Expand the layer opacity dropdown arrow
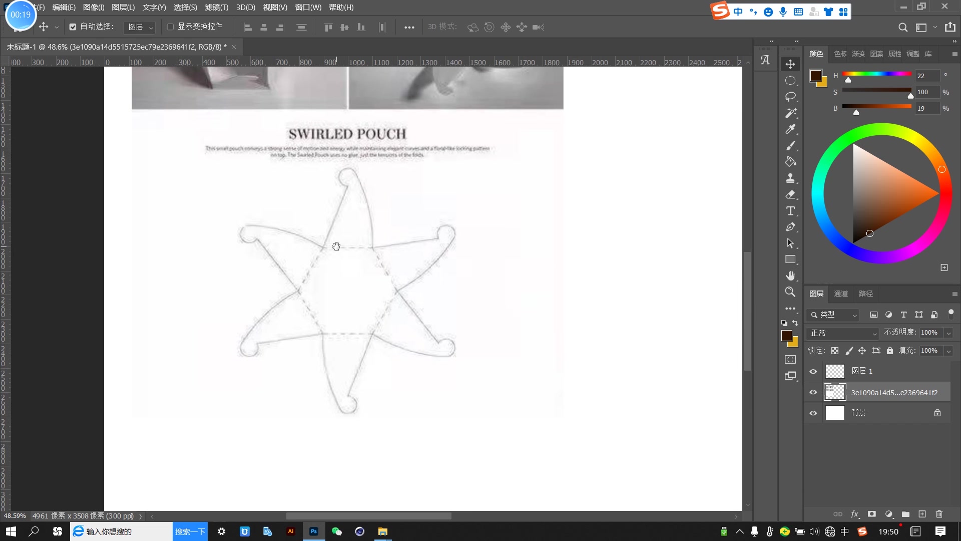Screen dimensions: 961x541 click(x=948, y=333)
